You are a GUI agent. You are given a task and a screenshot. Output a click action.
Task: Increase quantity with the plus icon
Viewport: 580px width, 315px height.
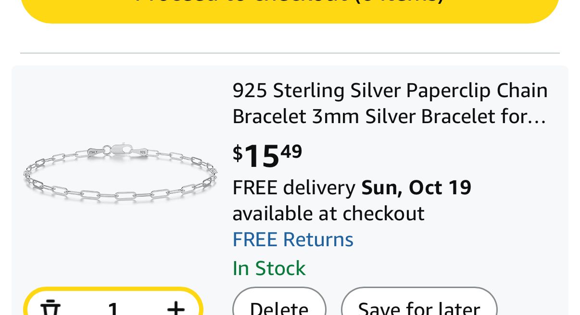(176, 308)
